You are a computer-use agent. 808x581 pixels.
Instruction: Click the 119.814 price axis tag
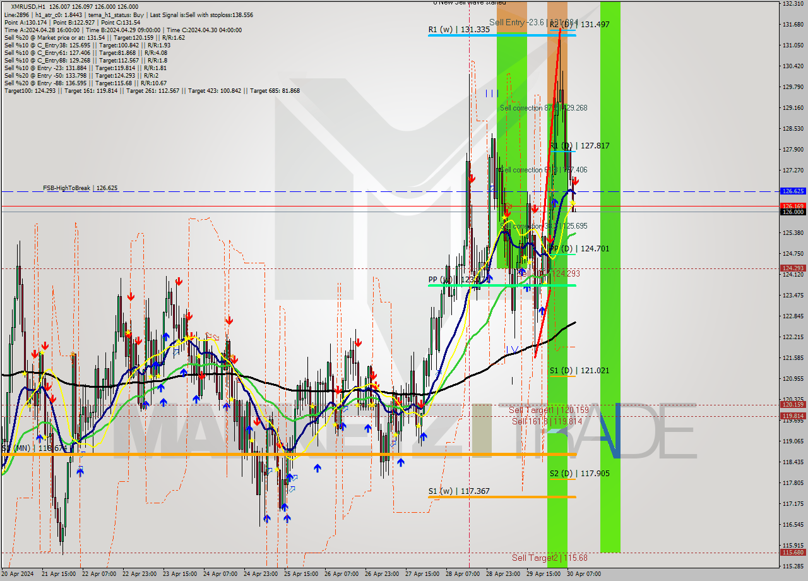793,416
